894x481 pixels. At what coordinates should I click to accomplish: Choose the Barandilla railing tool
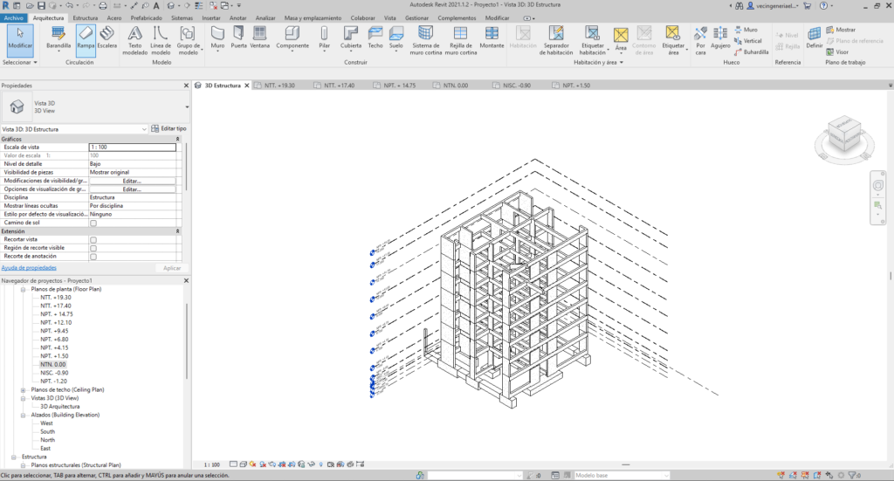pos(58,38)
